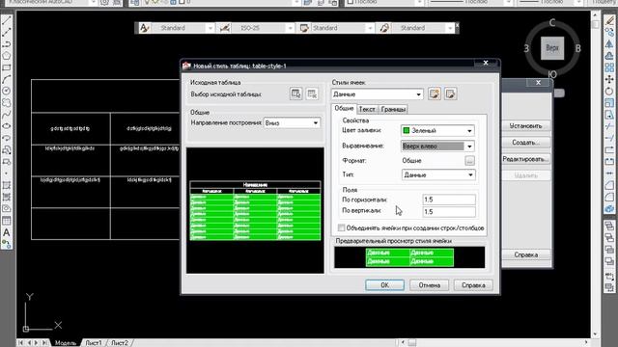
Task: Click the table style icon in Styles toolbar
Action: point(304,28)
